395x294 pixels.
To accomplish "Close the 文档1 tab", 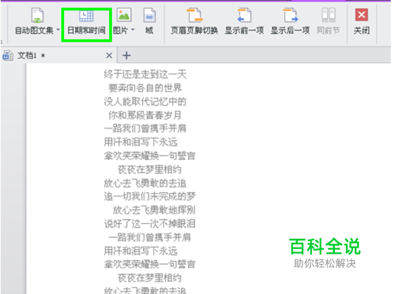I will [109, 55].
